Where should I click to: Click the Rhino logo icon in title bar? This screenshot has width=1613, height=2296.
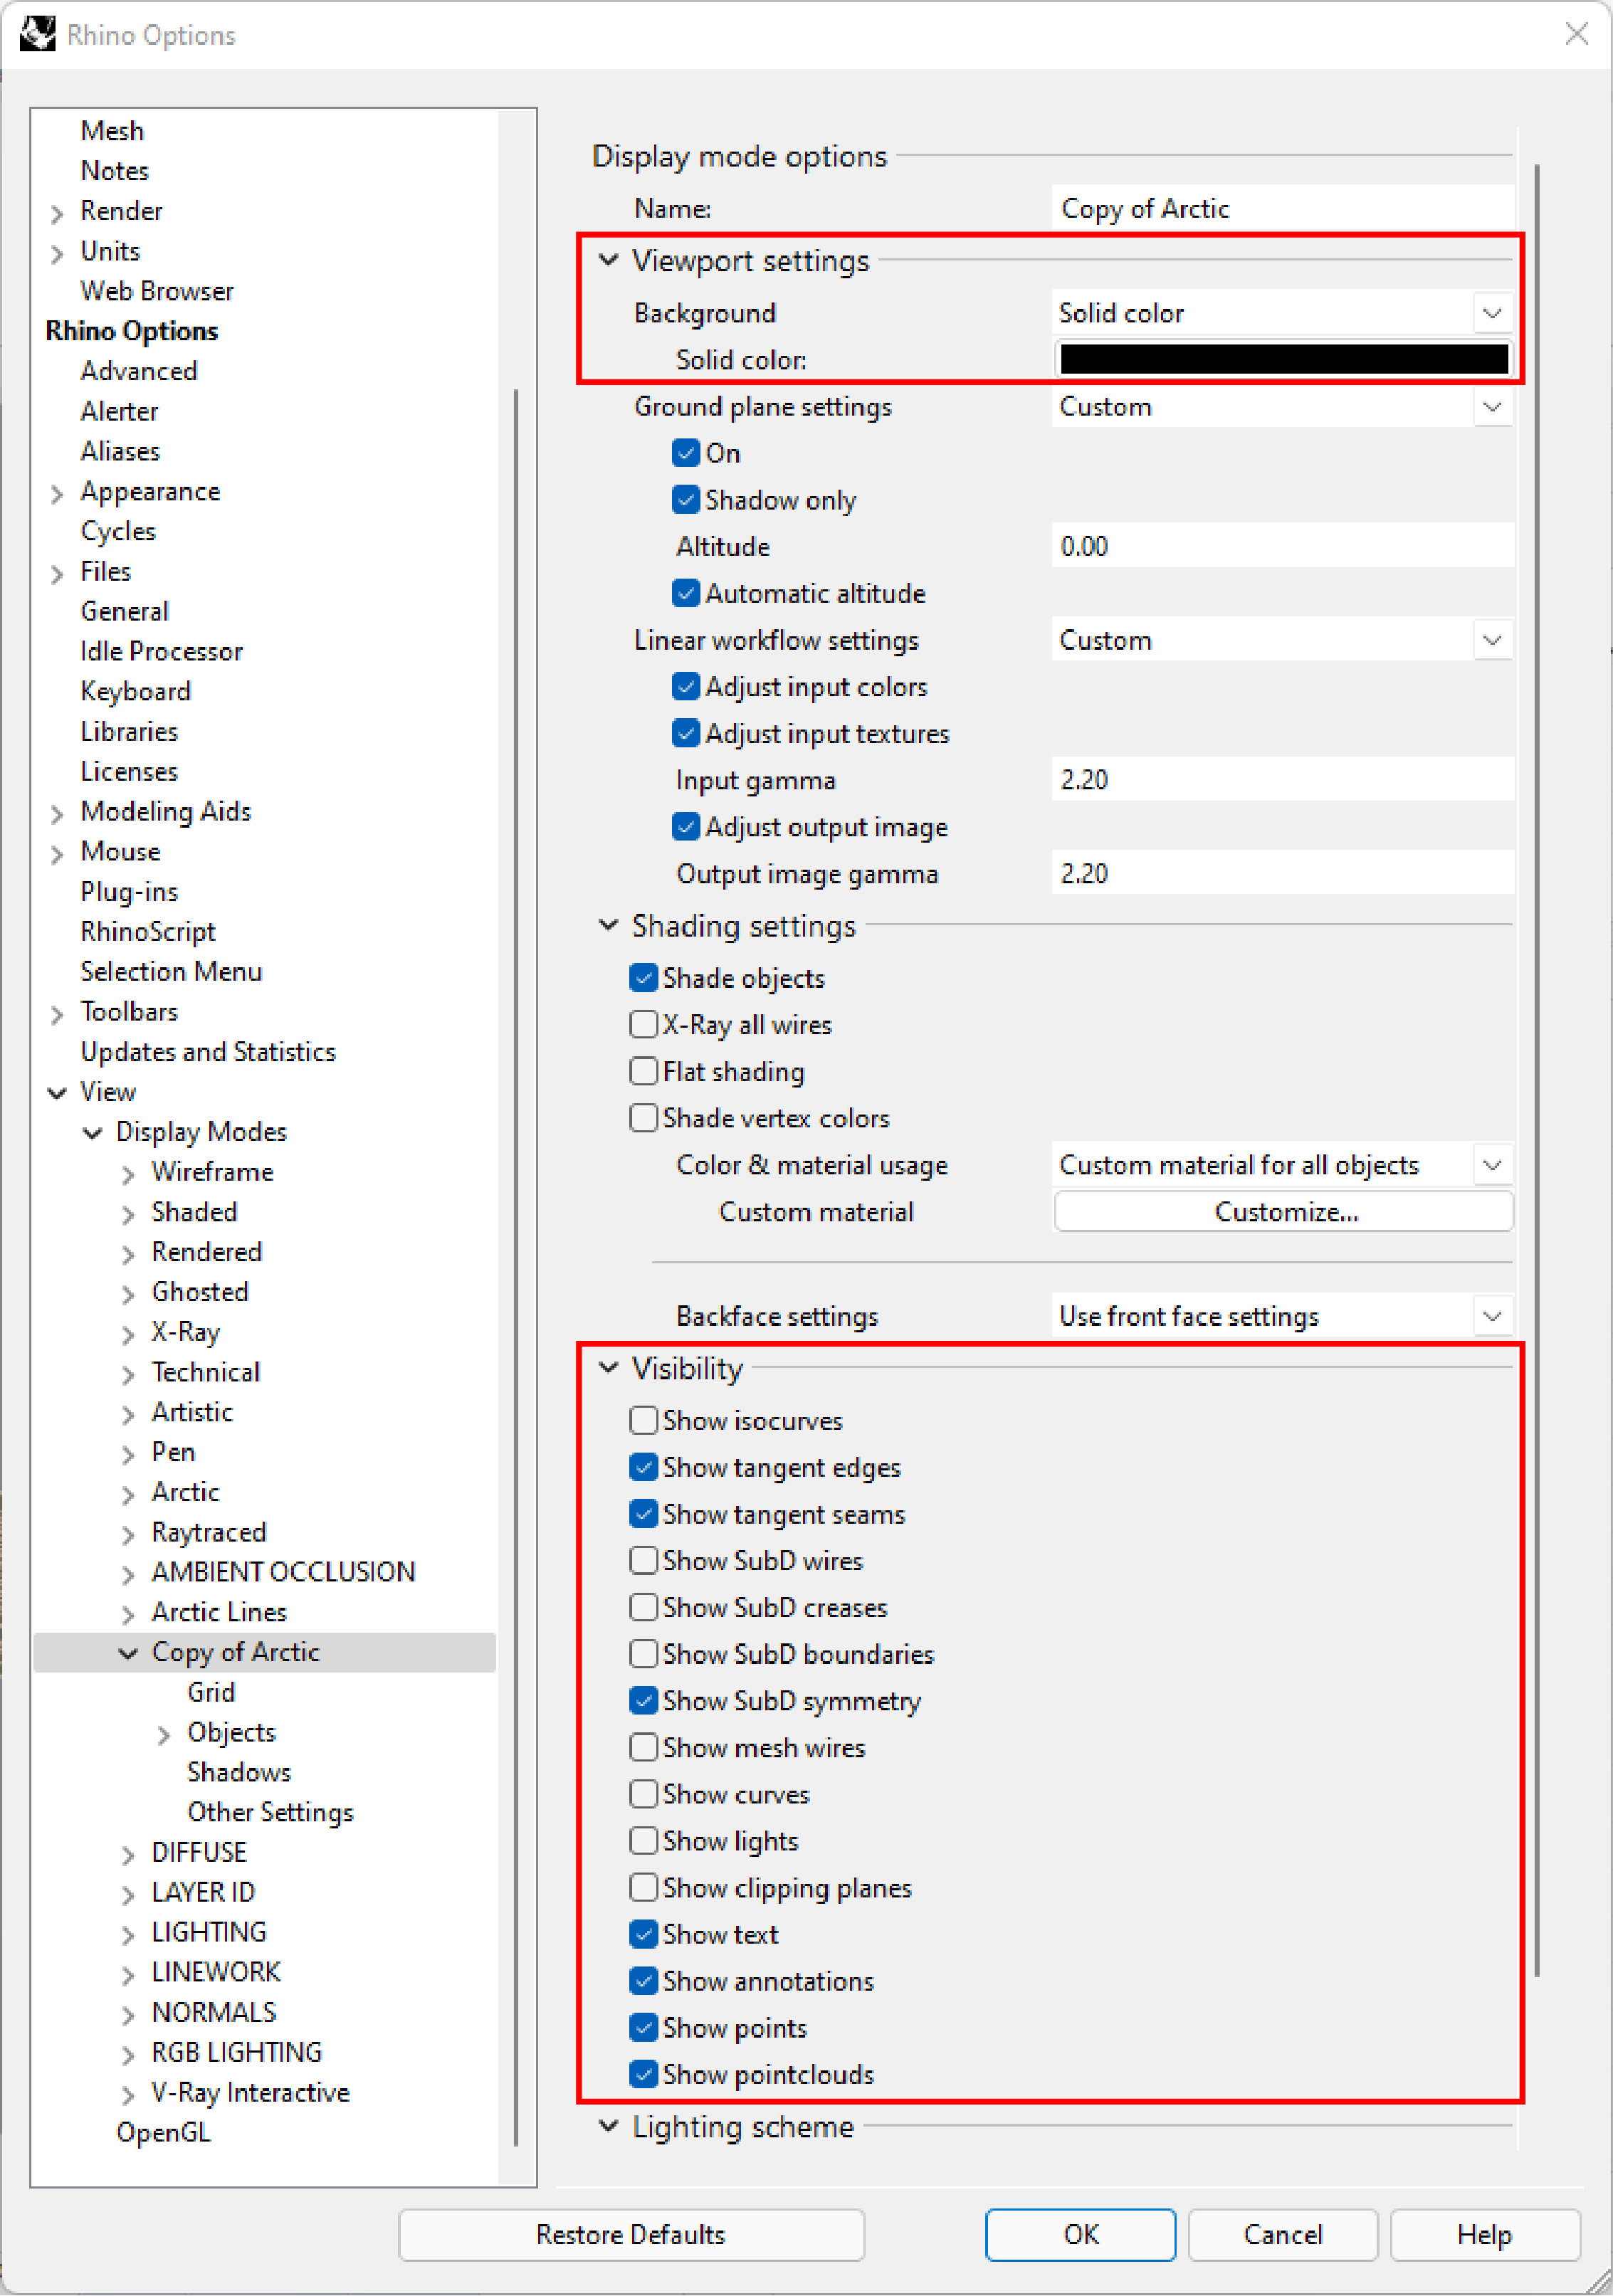[x=37, y=34]
